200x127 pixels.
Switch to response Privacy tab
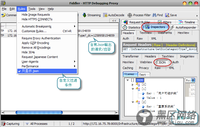pos(144,68)
